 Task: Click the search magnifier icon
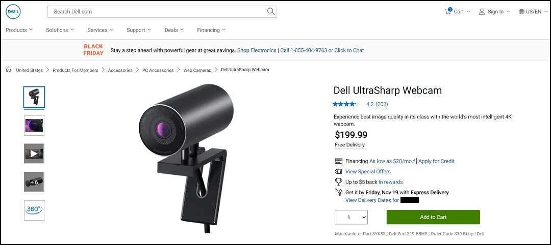pyautogui.click(x=270, y=11)
